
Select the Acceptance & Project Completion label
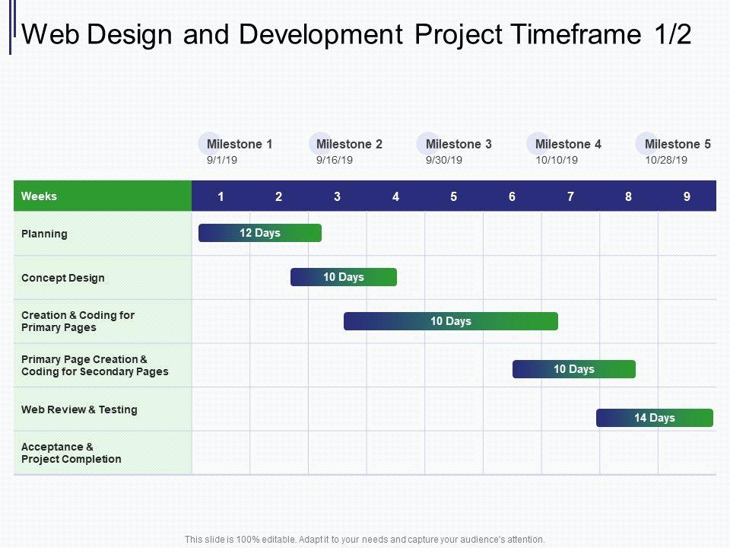(x=71, y=453)
